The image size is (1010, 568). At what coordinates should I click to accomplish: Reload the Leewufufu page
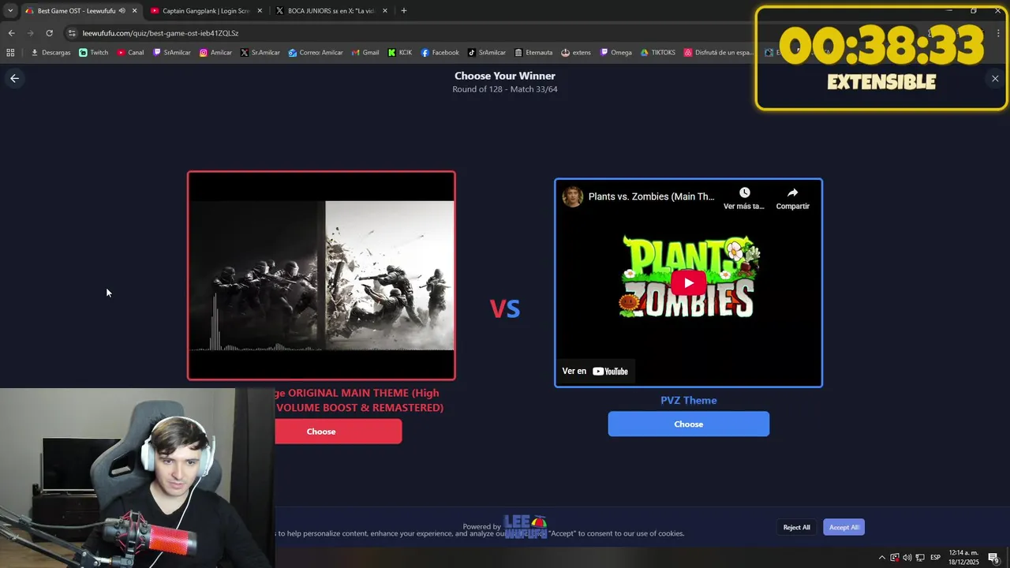pos(49,33)
